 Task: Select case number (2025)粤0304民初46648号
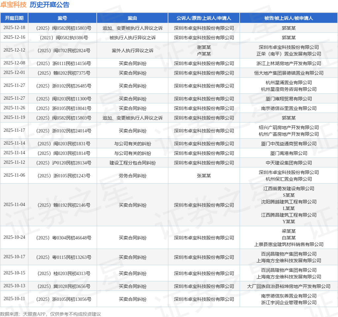coord(64,238)
